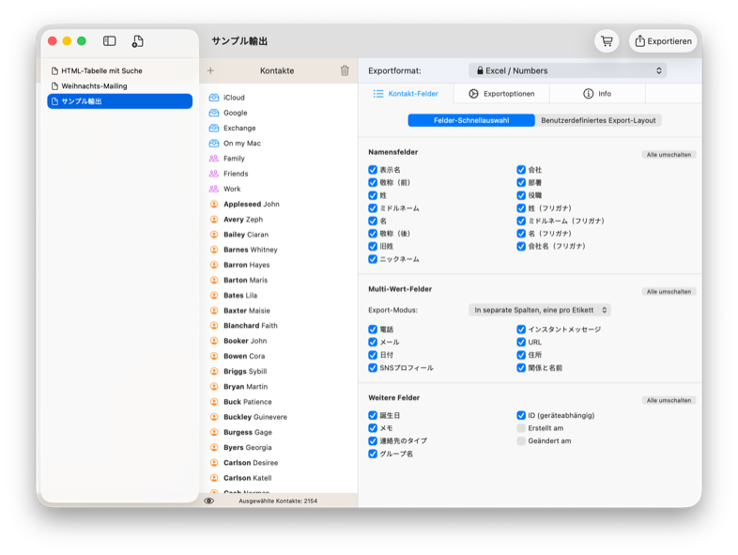Open the Export-Modus dropdown
Viewport: 738px width, 555px height.
click(x=540, y=310)
